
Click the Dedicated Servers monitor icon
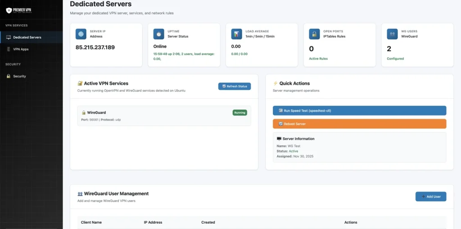[x=9, y=37]
